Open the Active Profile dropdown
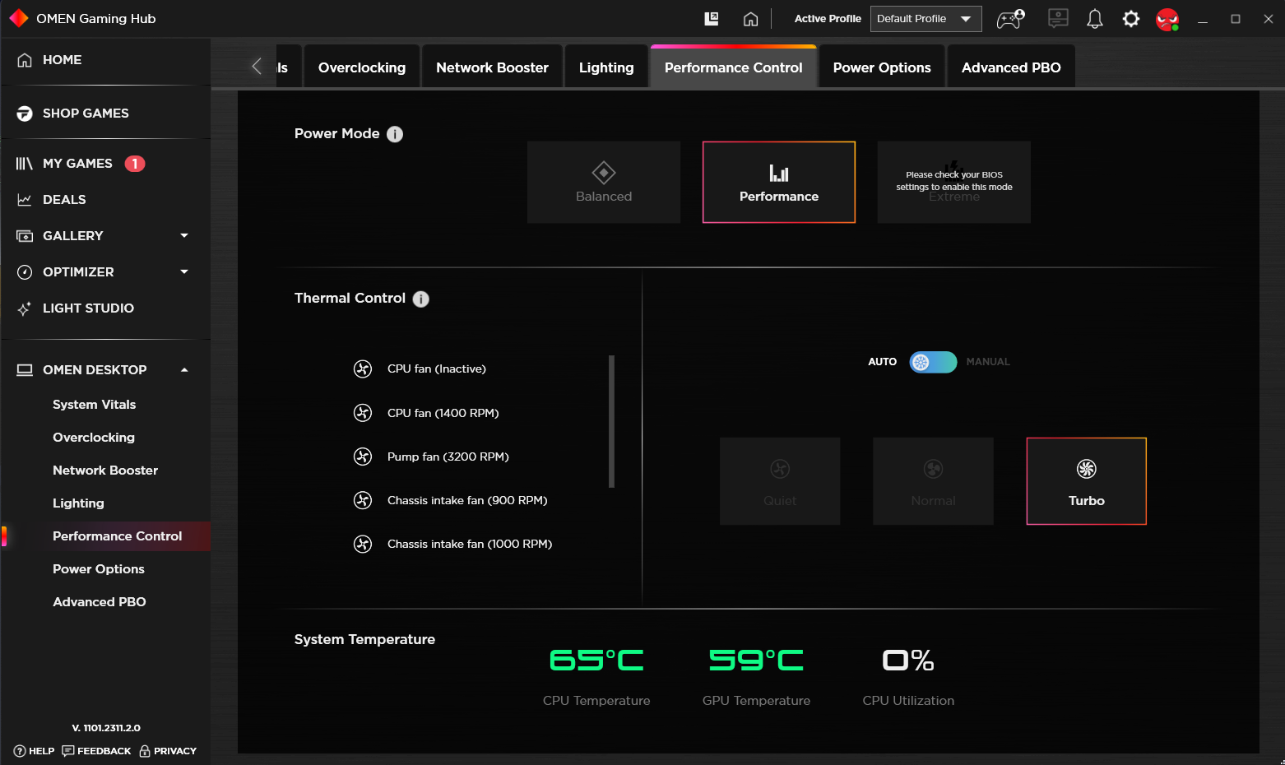1285x765 pixels. click(x=925, y=19)
